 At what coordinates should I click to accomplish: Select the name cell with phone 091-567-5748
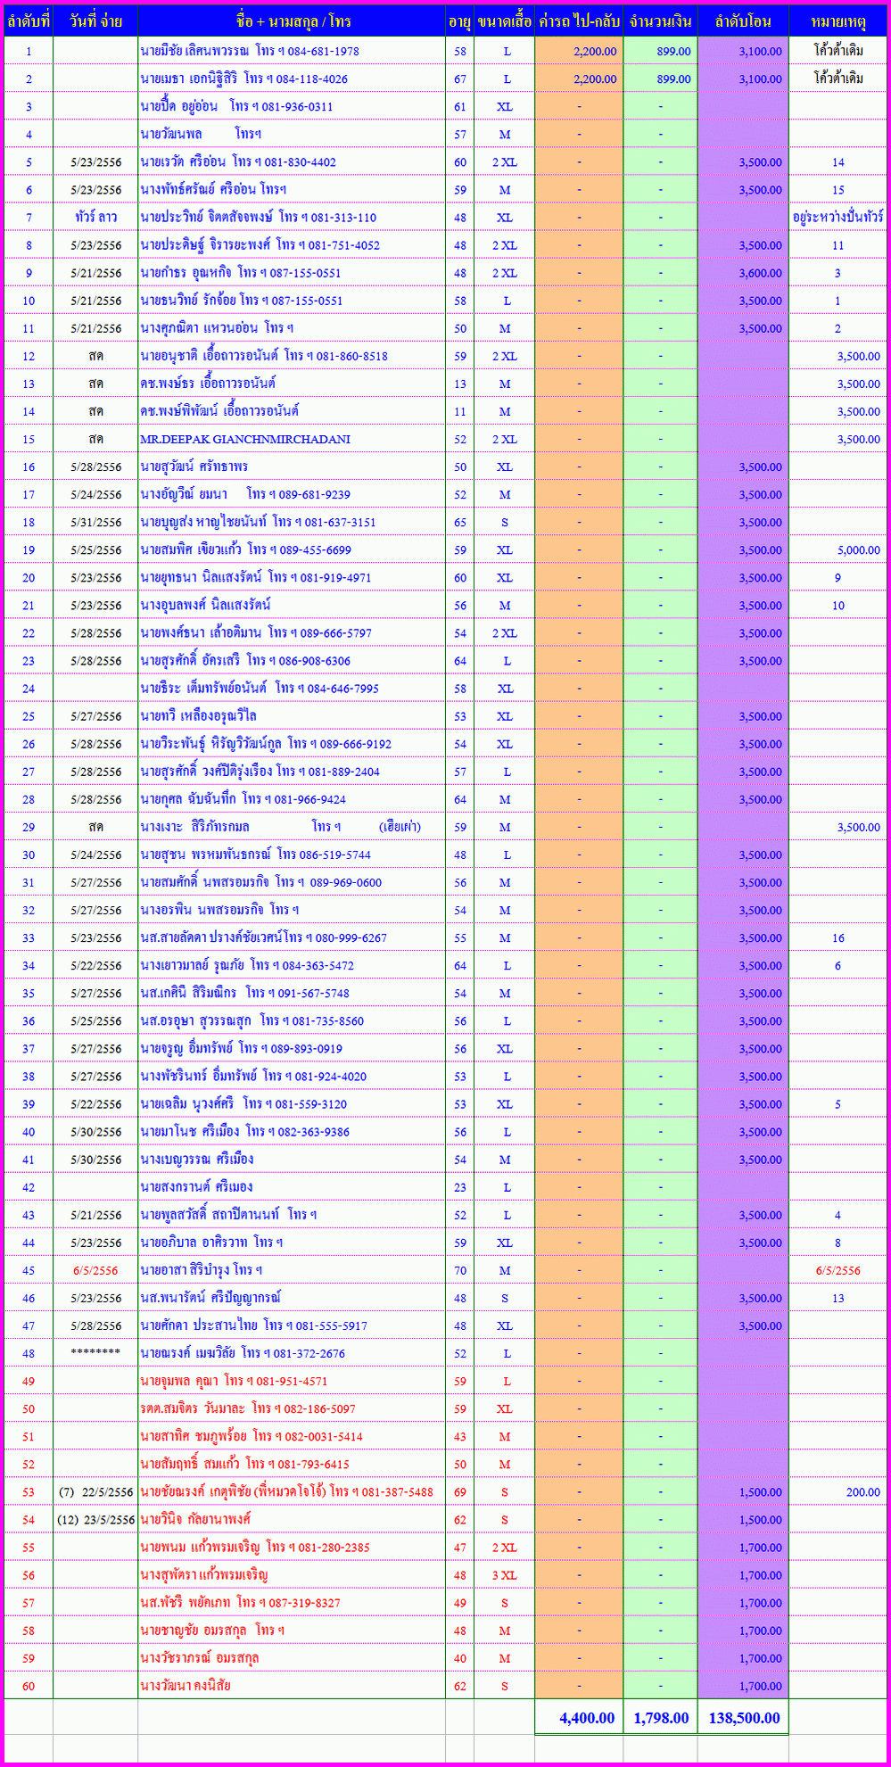293,993
